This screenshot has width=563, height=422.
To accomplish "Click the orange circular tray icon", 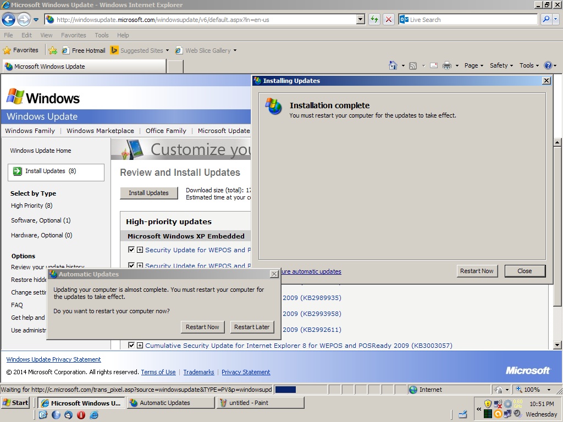I will tap(498, 414).
